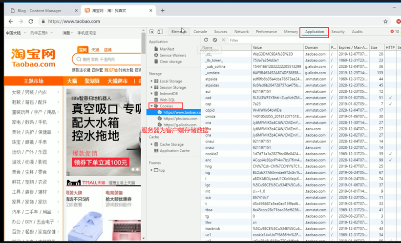Expand the Local Storage tree node

(151, 81)
